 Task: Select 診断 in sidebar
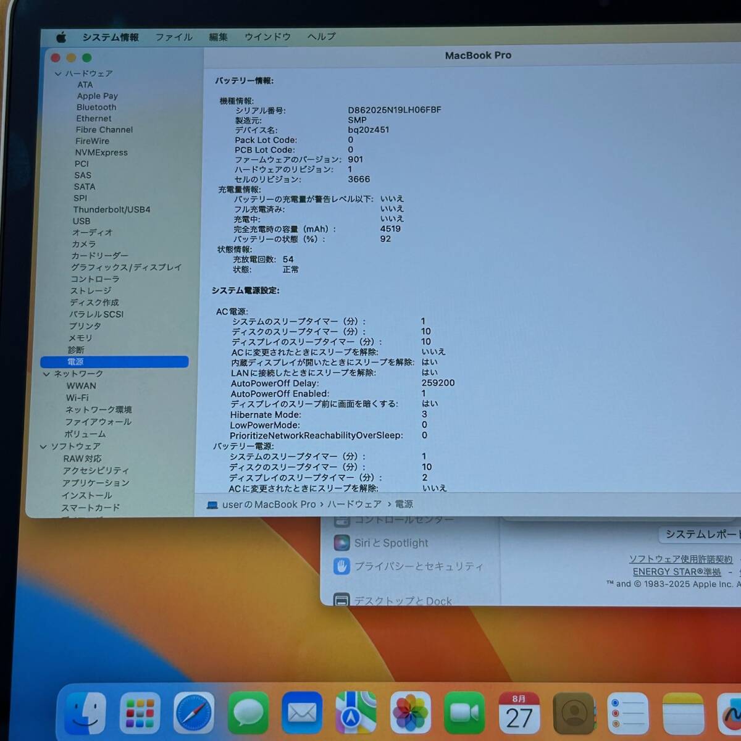point(76,350)
